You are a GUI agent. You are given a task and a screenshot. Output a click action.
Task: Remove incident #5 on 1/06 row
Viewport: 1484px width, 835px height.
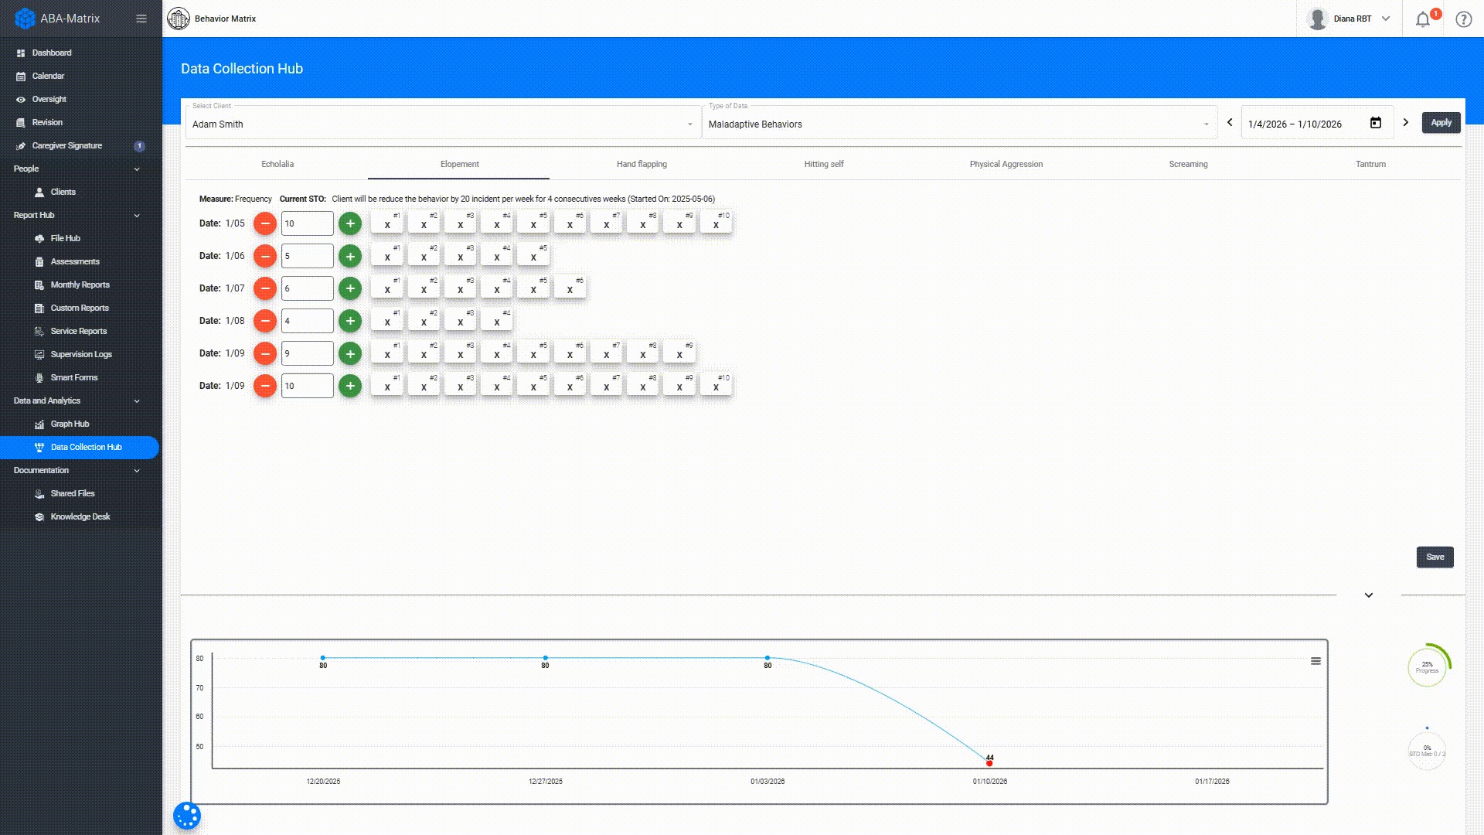pyautogui.click(x=533, y=257)
